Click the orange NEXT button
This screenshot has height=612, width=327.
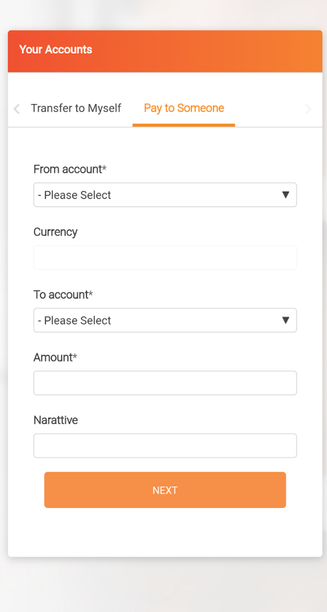[165, 490]
